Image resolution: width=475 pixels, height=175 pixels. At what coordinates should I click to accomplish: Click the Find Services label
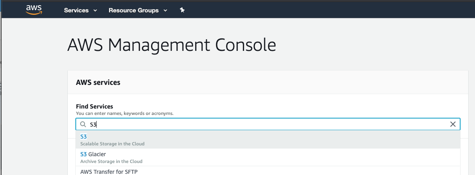click(x=94, y=107)
